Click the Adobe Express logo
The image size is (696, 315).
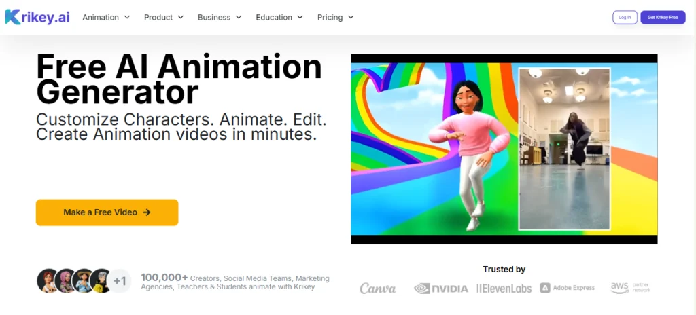[568, 288]
